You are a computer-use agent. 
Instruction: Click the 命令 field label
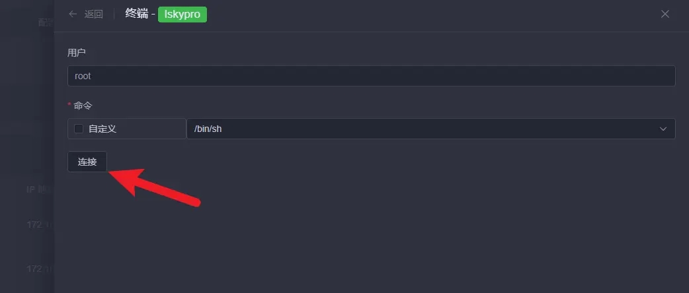point(83,106)
